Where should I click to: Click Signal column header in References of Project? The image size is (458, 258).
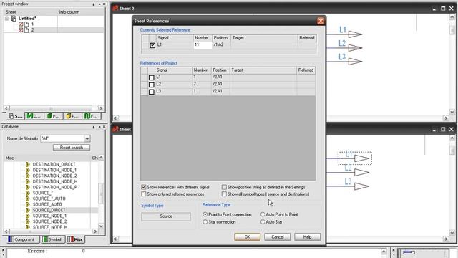pos(173,70)
